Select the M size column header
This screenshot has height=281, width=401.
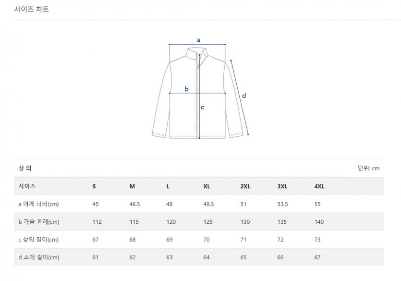click(x=132, y=186)
